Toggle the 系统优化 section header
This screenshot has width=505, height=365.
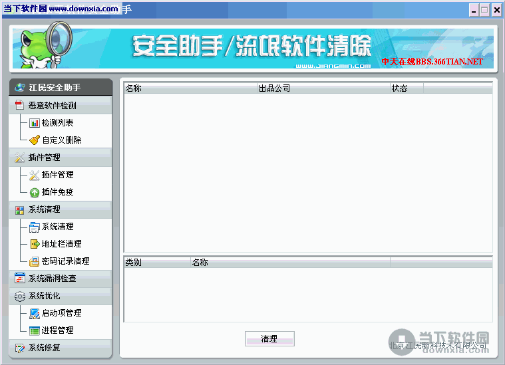60,295
